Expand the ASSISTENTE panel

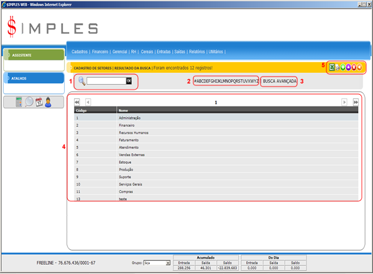(x=32, y=55)
